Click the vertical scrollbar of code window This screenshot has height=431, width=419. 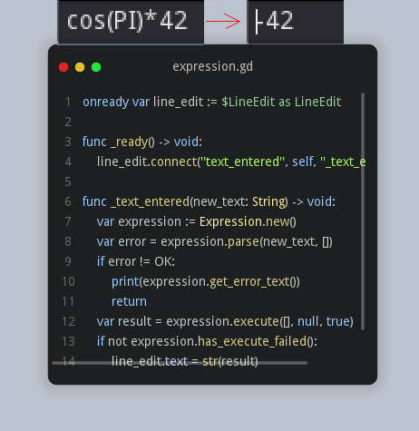click(x=363, y=211)
